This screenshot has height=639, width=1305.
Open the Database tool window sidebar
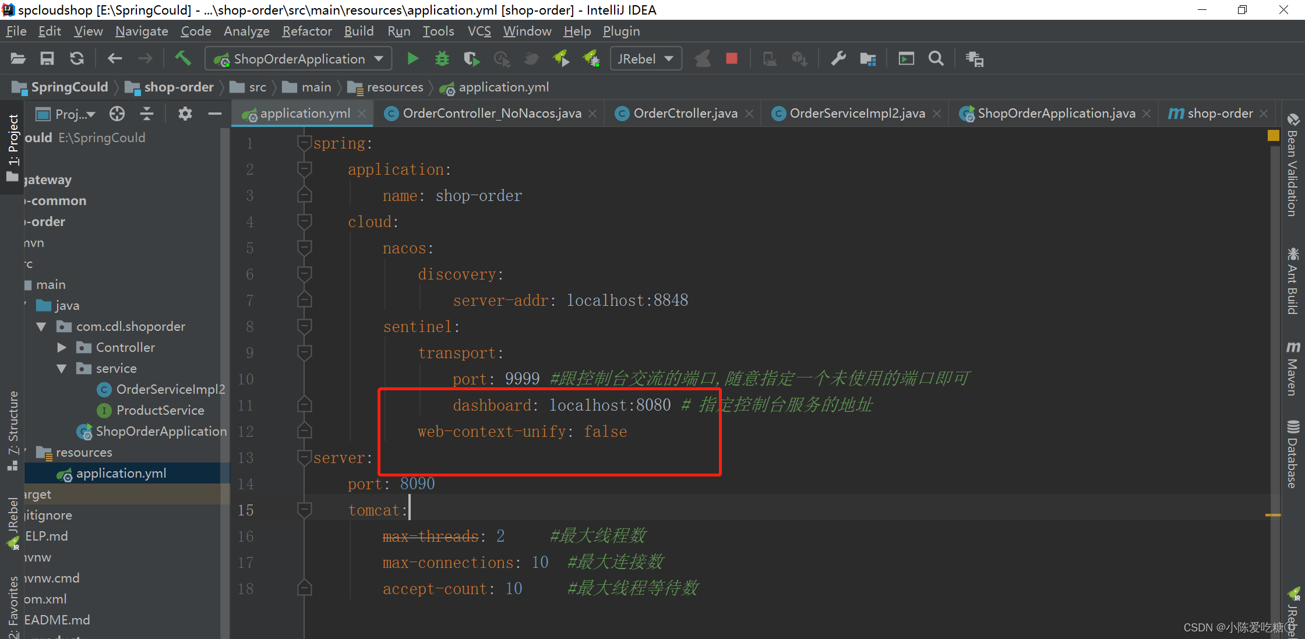pyautogui.click(x=1293, y=453)
